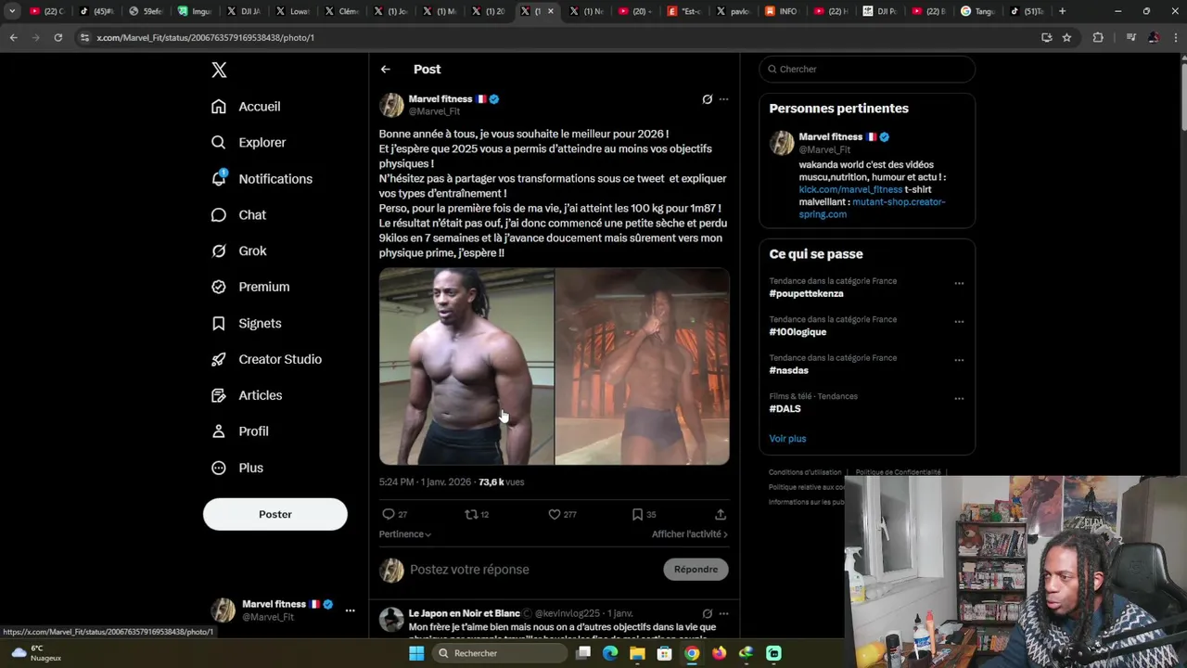1187x668 pixels.
Task: Open more options on Marvel fitness post
Action: coord(724,99)
